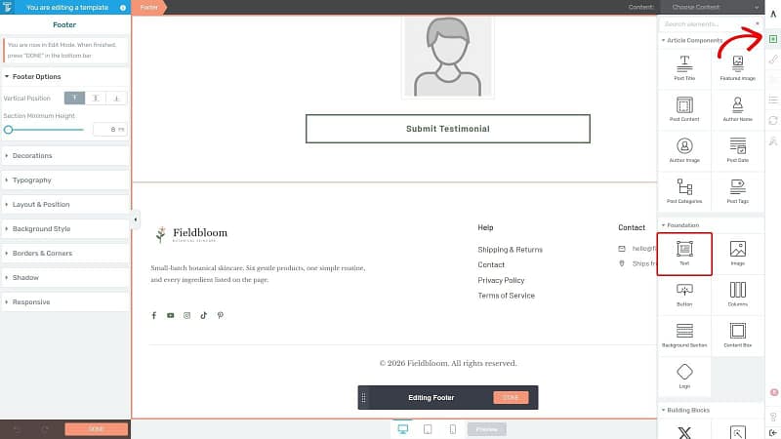Screen dimensions: 781x439
Task: Click the exit icon at bottom of right sidebar
Action: coord(773,432)
